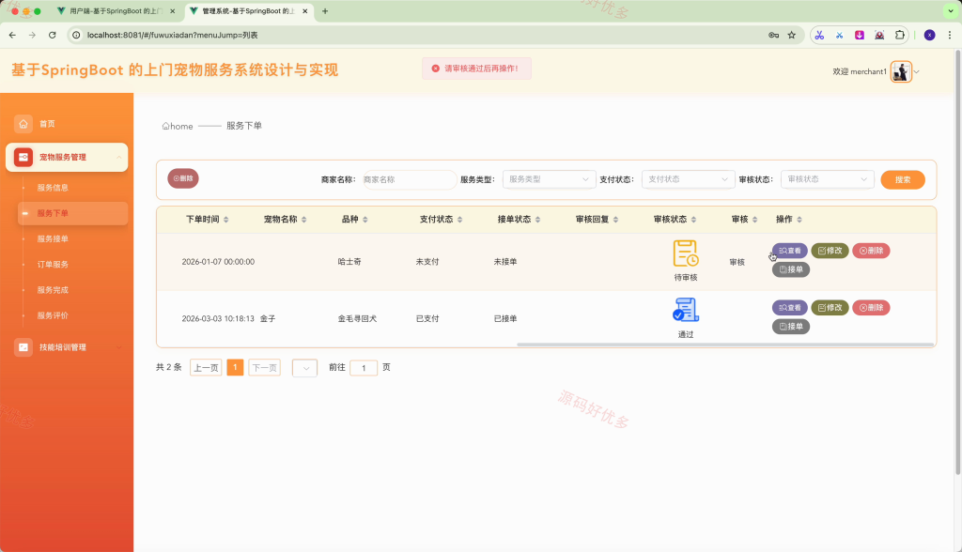
Task: Sort by 下单时间 column arrows
Action: [x=225, y=220]
